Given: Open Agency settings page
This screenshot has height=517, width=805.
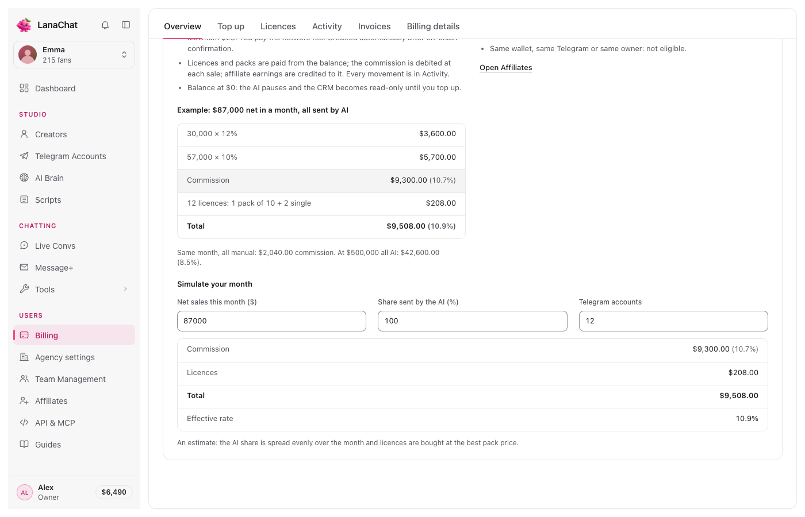Looking at the screenshot, I should tap(74, 357).
